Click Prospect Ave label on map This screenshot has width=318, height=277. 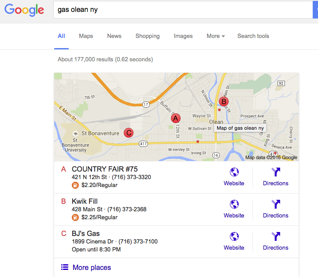[x=252, y=116]
